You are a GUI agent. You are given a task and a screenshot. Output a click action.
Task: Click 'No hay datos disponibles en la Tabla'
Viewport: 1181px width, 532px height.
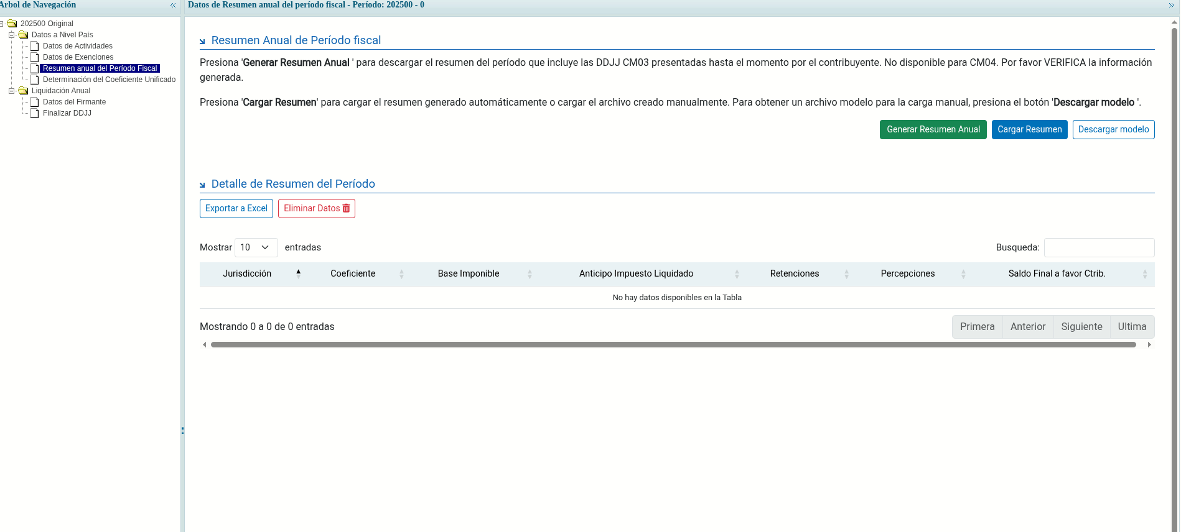677,298
